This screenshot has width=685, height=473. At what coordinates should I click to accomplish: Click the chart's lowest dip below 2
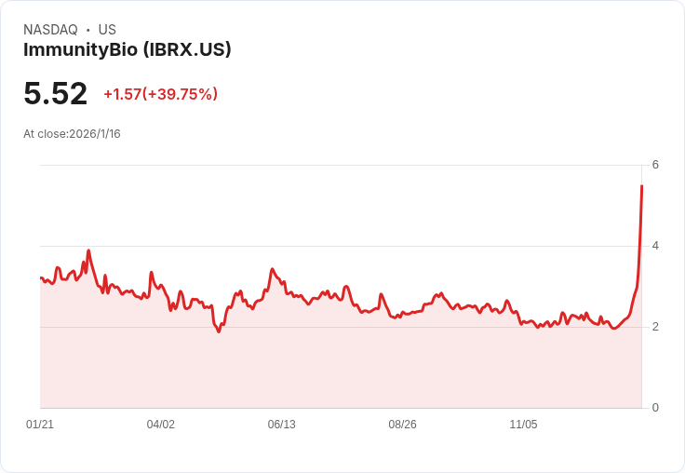219,331
